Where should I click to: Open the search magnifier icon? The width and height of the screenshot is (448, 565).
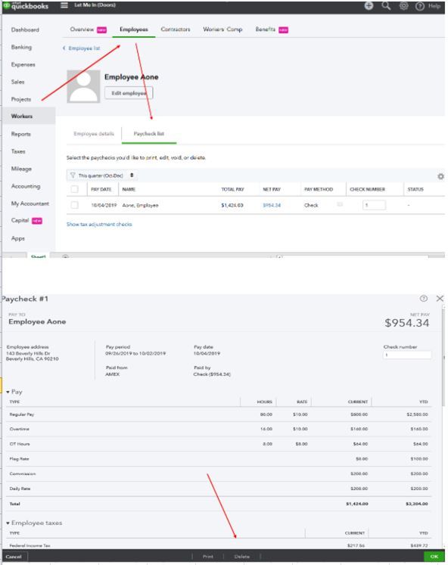click(386, 6)
